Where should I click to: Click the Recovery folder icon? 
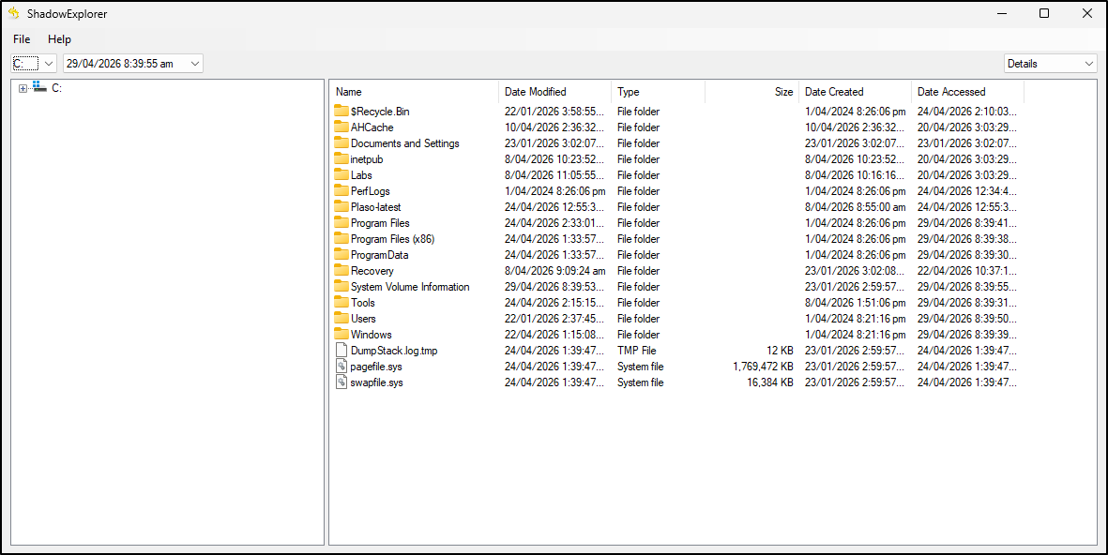(342, 270)
